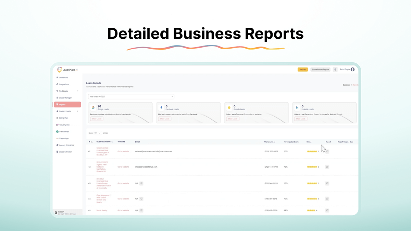Expand the Contact Leads submenu
This screenshot has height=231, width=411.
click(x=78, y=111)
